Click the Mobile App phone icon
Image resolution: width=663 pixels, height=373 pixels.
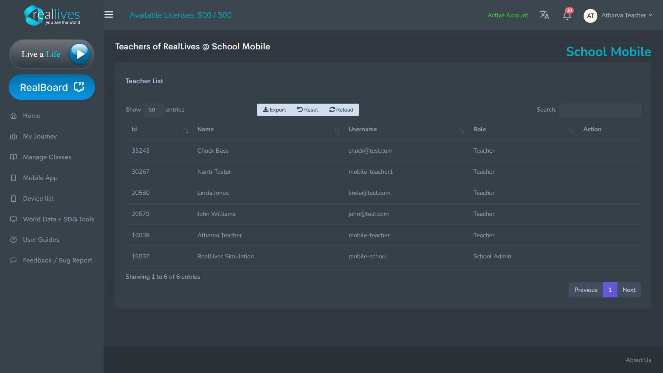coord(13,178)
